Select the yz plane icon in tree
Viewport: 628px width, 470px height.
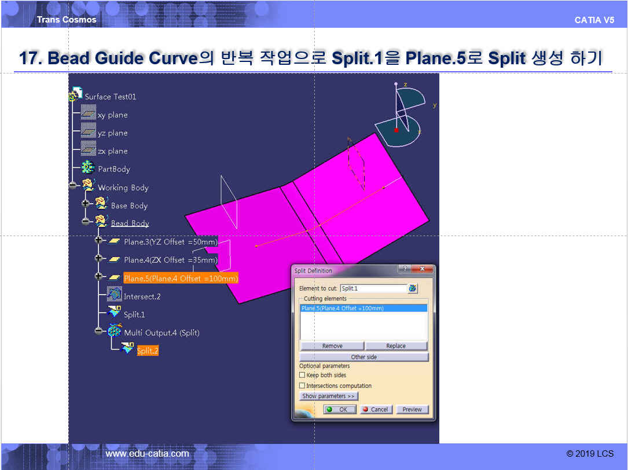(89, 130)
